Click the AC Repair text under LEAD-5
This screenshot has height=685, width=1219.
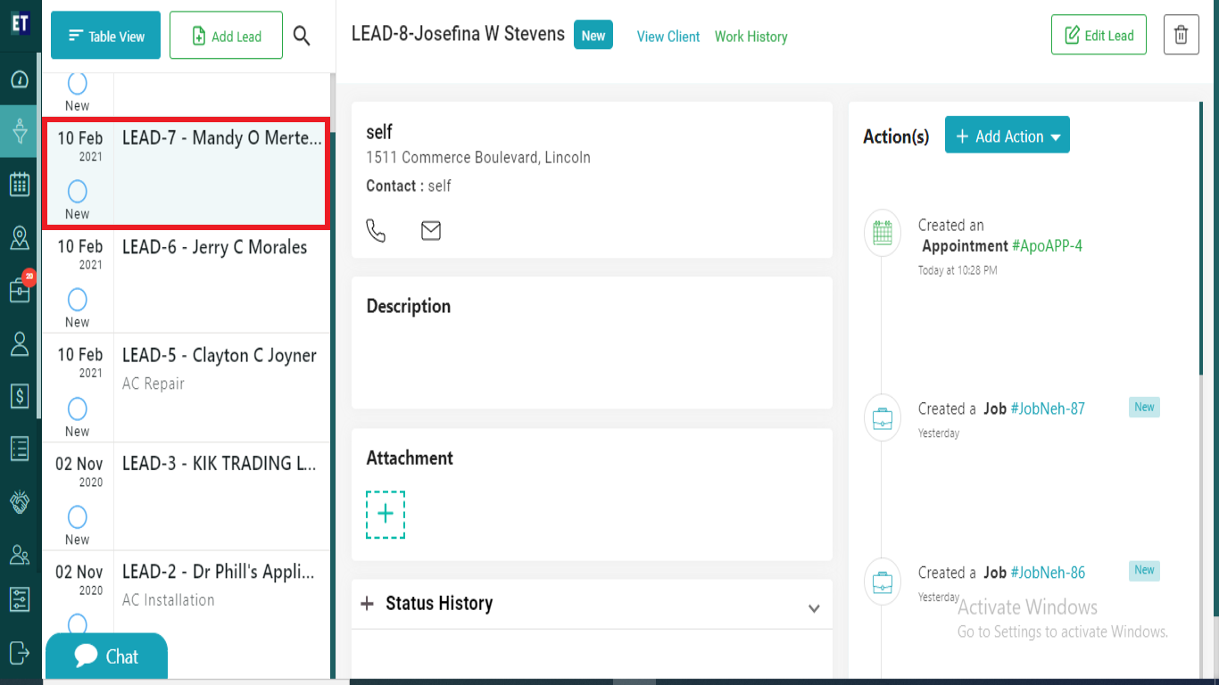coord(153,384)
